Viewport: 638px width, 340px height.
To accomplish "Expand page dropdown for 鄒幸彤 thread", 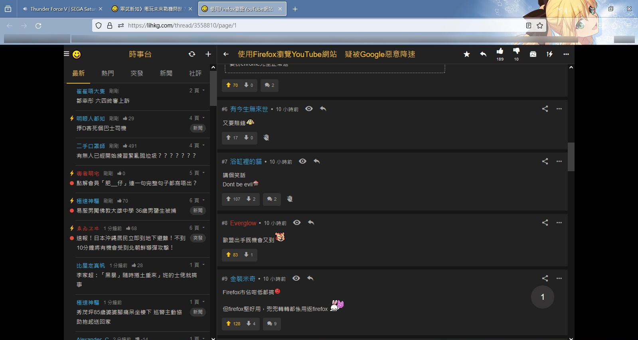I will [x=197, y=90].
